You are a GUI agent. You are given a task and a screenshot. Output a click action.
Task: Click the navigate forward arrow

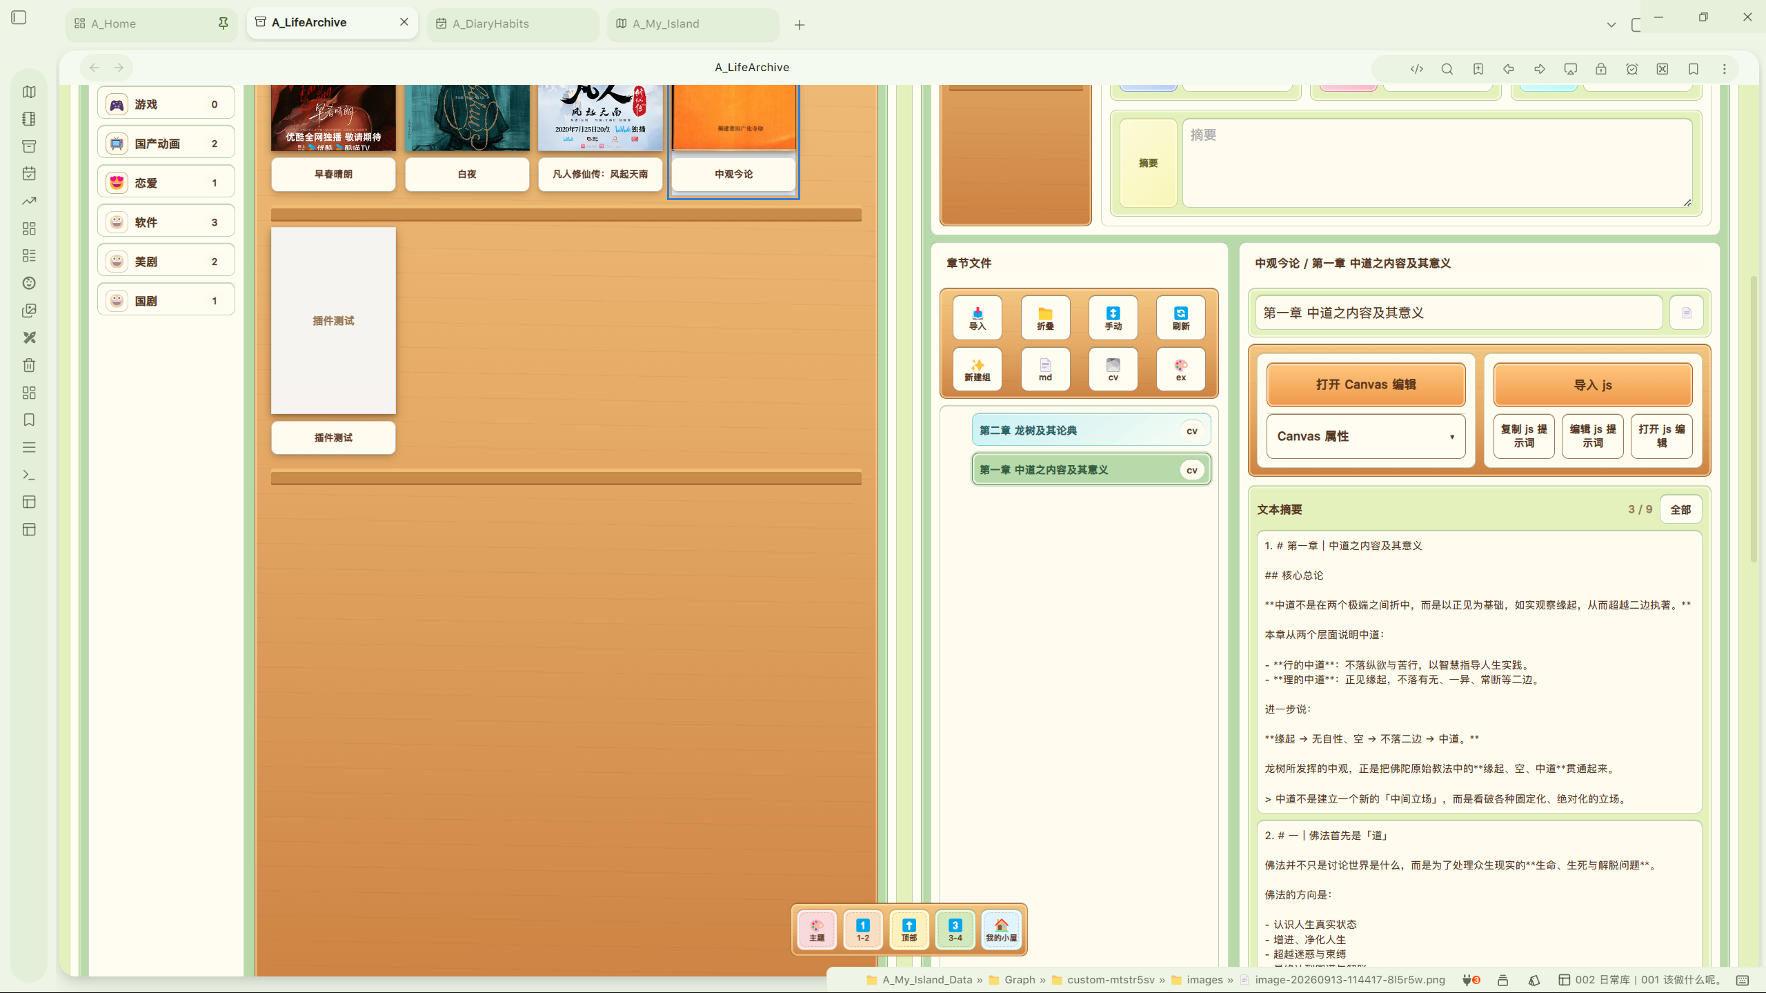(x=119, y=68)
